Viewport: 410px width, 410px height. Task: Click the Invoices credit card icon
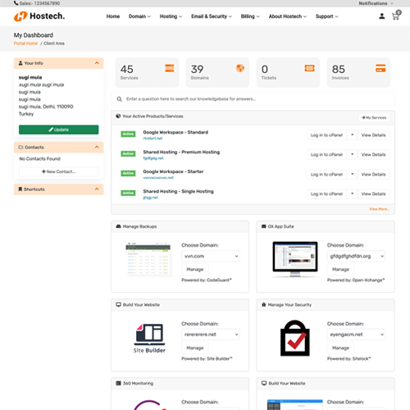[x=380, y=68]
